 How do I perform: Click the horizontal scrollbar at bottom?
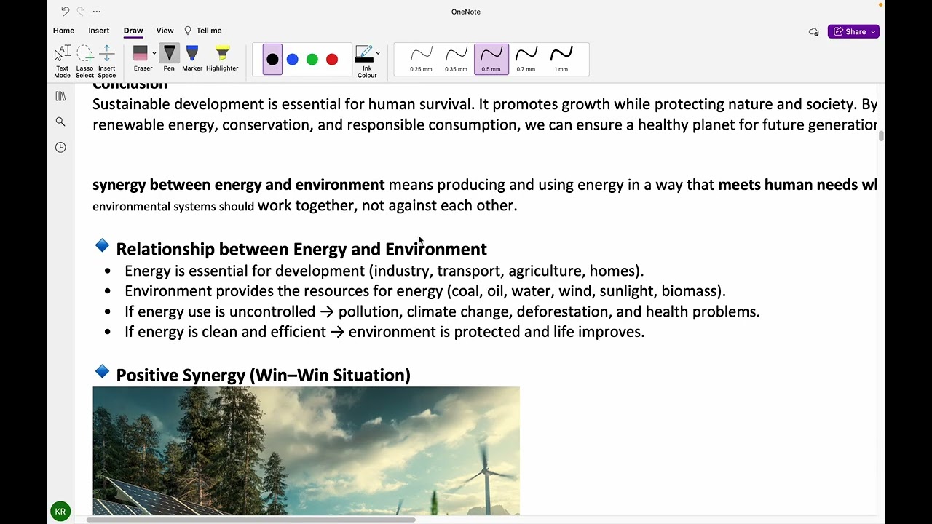coord(251,520)
